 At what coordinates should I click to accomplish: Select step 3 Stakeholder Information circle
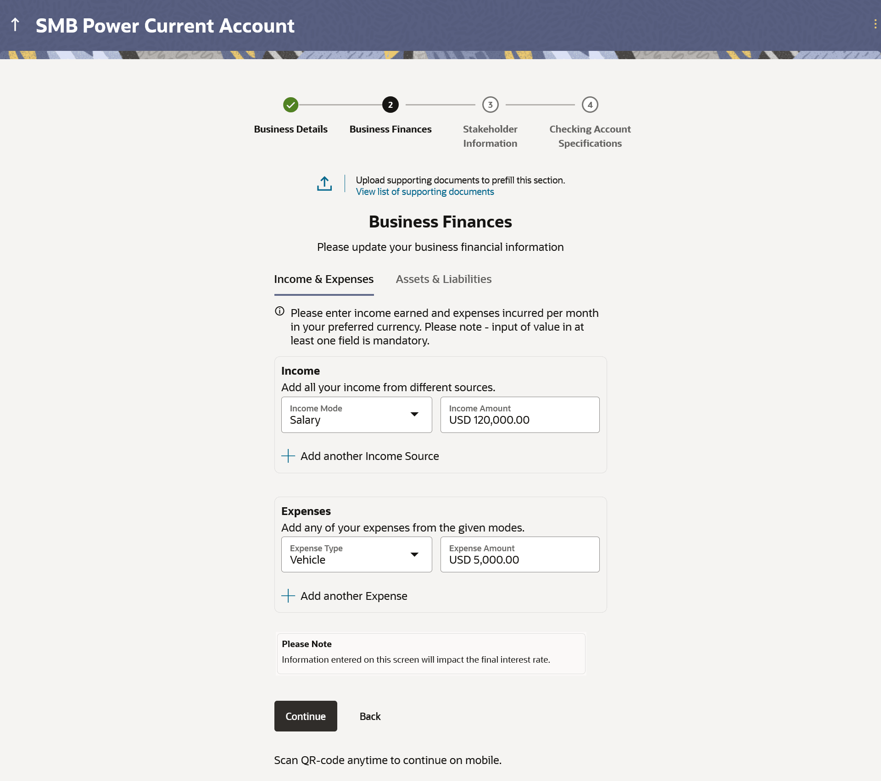click(490, 105)
